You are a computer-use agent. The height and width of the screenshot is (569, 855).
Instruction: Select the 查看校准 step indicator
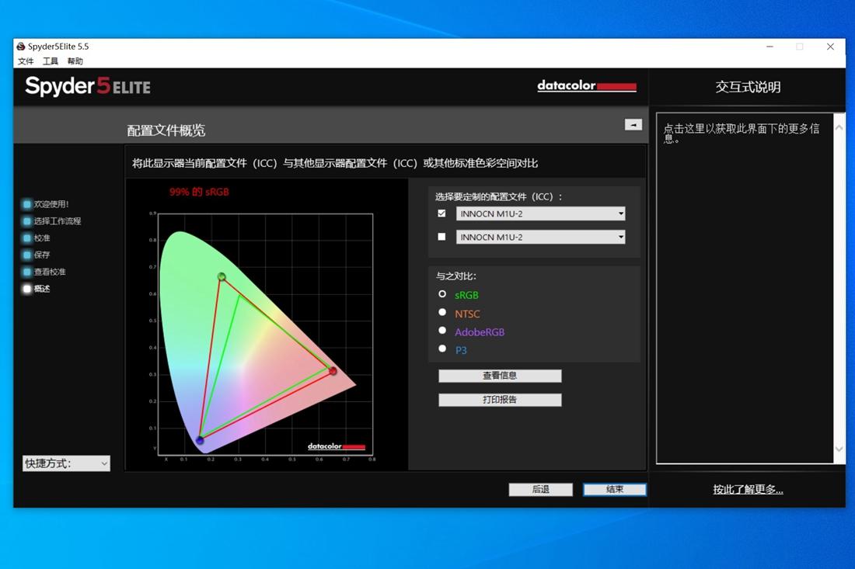coord(26,272)
